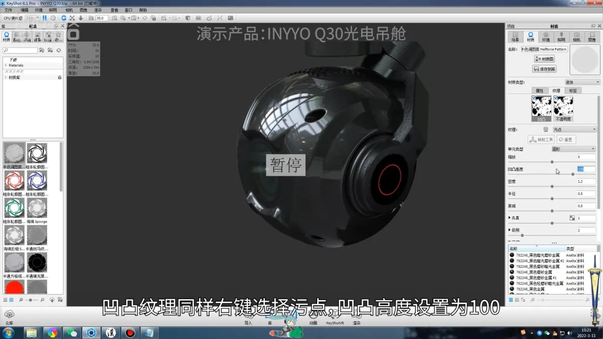Switch to the 照明 lighting tab

coord(561,37)
